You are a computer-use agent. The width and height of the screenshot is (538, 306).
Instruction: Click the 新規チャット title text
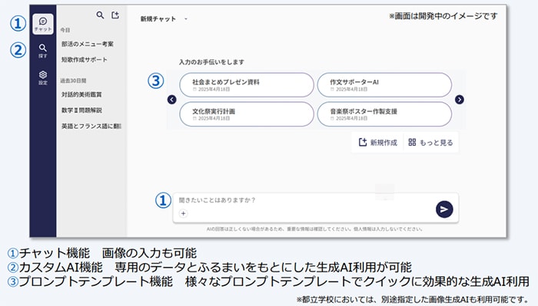click(158, 19)
